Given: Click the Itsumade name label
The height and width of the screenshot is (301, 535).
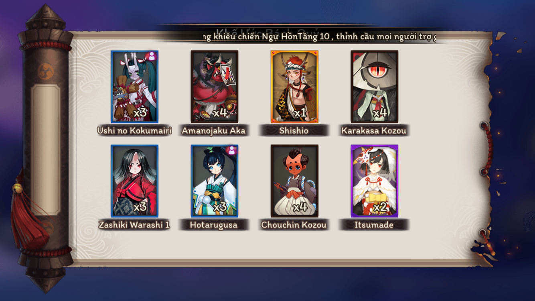Looking at the screenshot, I should (374, 225).
